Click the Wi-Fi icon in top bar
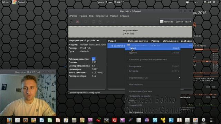 coord(205,2)
